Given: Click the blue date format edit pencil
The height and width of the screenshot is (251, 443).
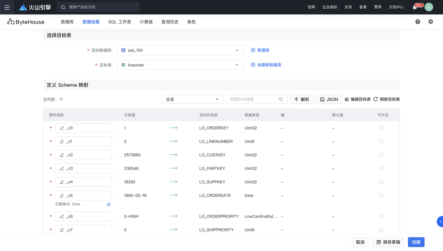Looking at the screenshot, I should pyautogui.click(x=109, y=204).
